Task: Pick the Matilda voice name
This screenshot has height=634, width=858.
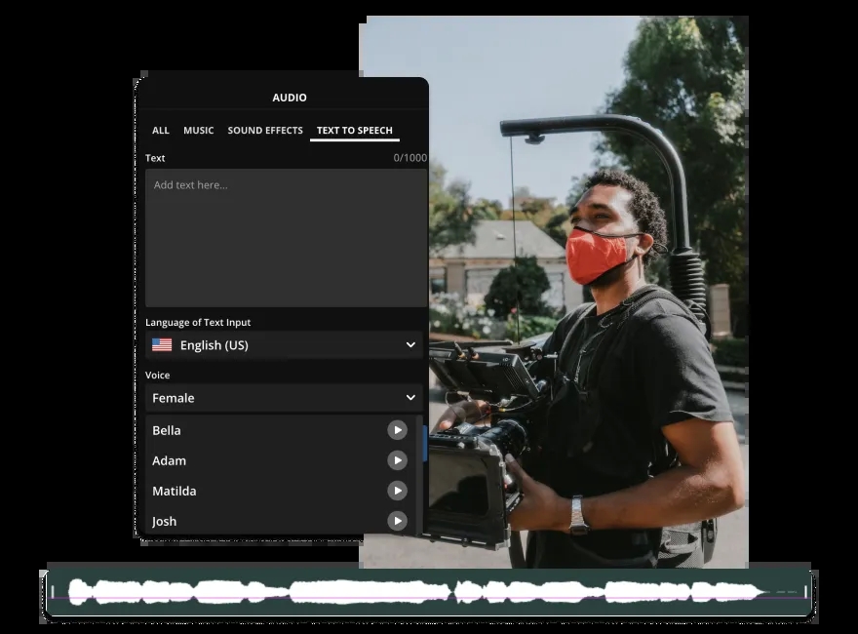Action: pos(174,491)
